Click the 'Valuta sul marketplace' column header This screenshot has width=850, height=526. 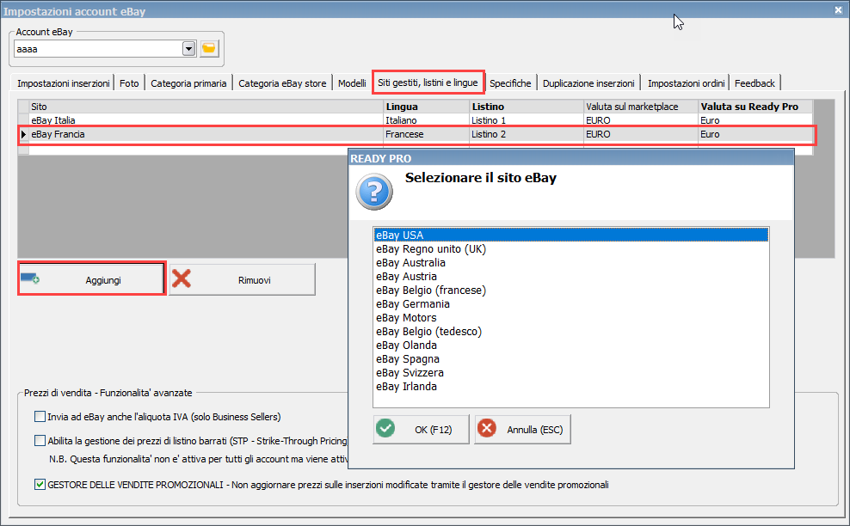point(641,107)
